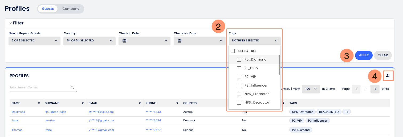Viewport: 403px width, 137px height.
Task: Close the Tags dropdown showing NOTHING SELECTED
Action: pos(255,41)
